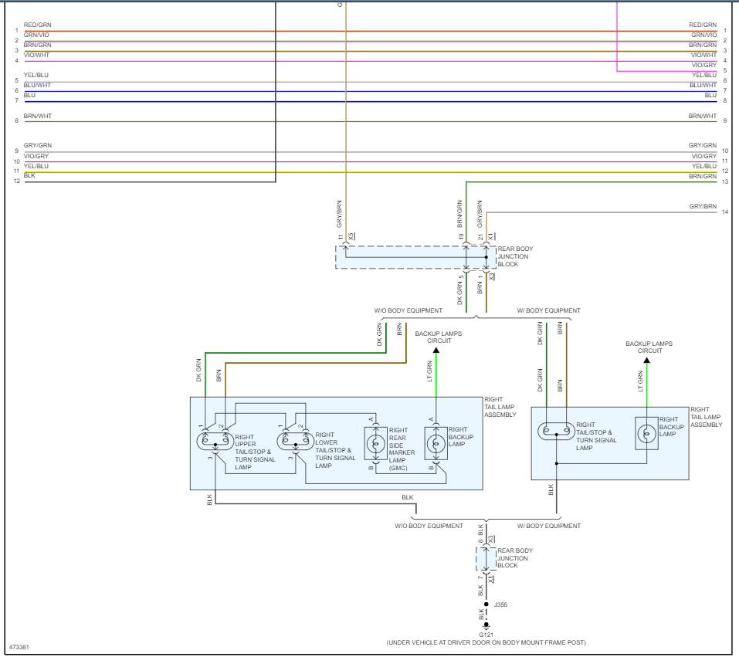739x657 pixels.
Task: Select the right tail/stop & turn signal lamp symbol
Action: point(556,432)
